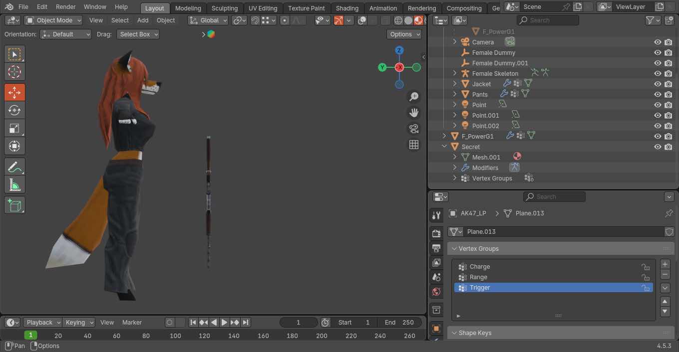This screenshot has height=352, width=679.
Task: Select the Measure tool
Action: pos(14,185)
